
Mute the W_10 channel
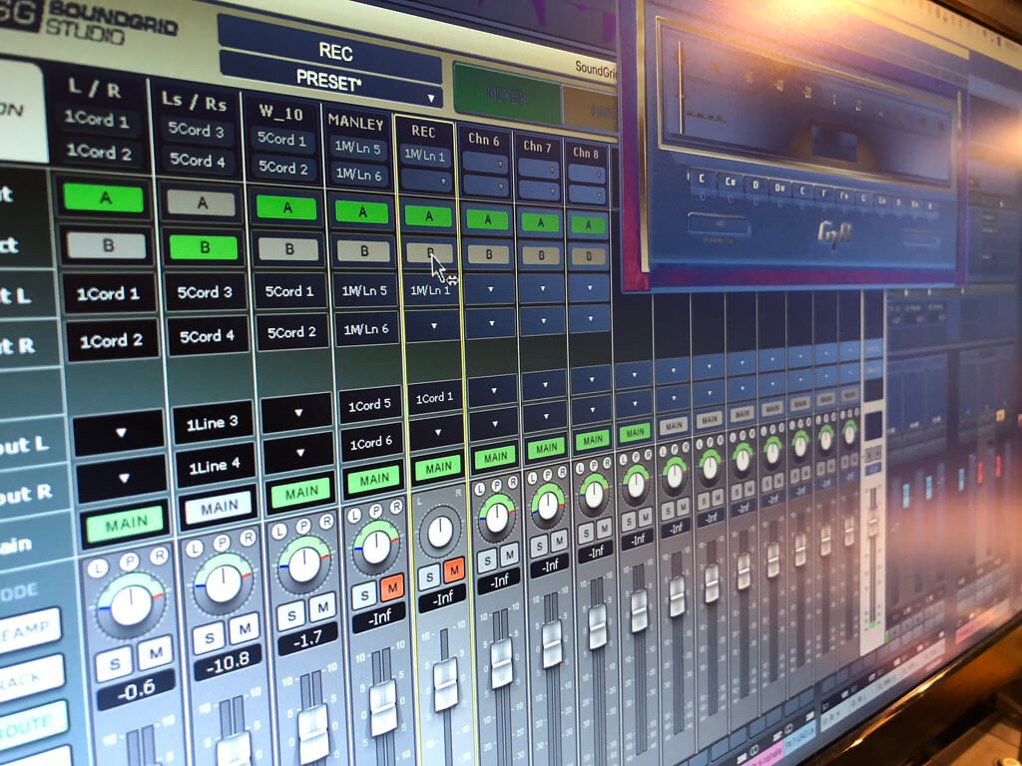(322, 607)
